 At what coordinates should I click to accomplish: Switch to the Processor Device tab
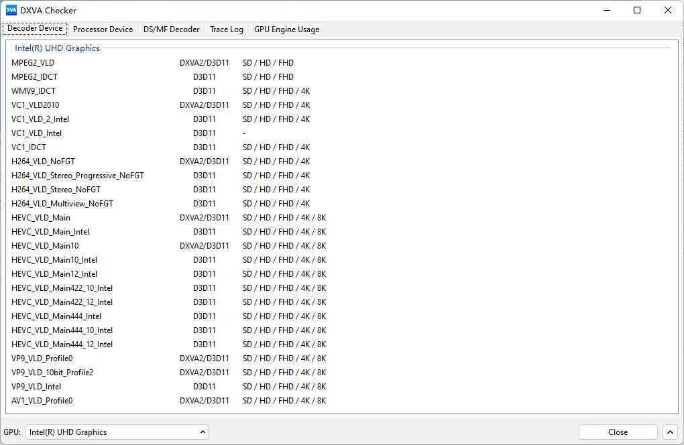103,29
